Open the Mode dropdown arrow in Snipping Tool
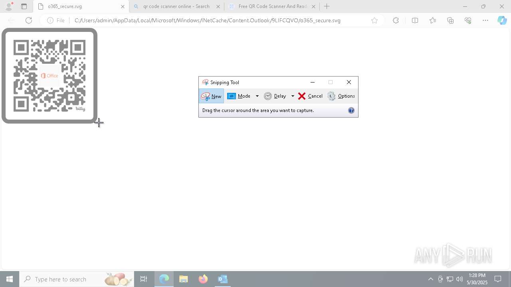511x287 pixels. (257, 96)
